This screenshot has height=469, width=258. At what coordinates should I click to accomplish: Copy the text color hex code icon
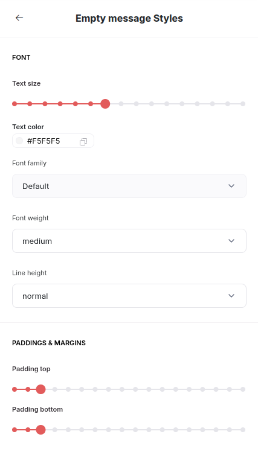83,142
